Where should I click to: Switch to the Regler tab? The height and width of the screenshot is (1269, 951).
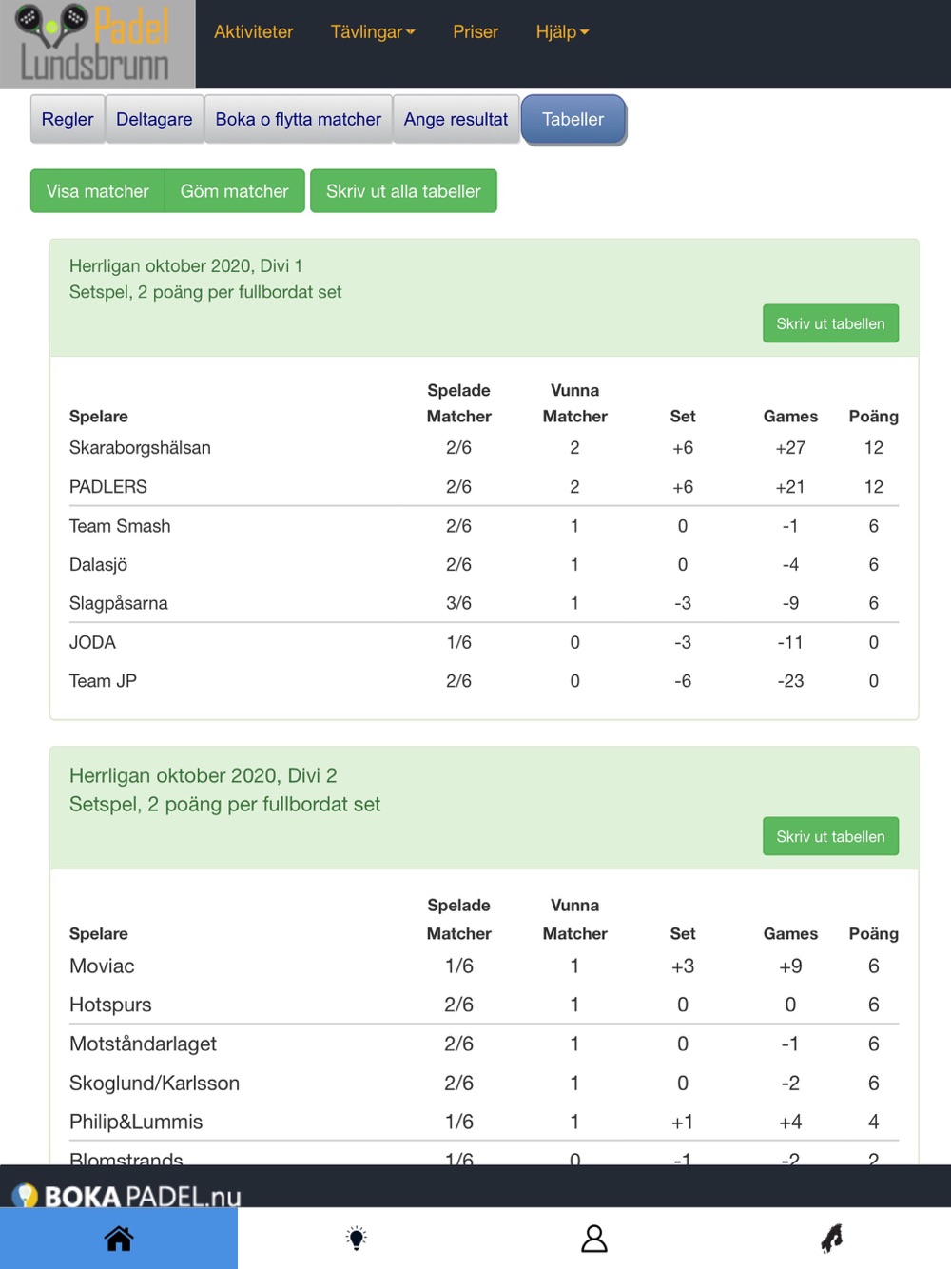click(x=68, y=120)
